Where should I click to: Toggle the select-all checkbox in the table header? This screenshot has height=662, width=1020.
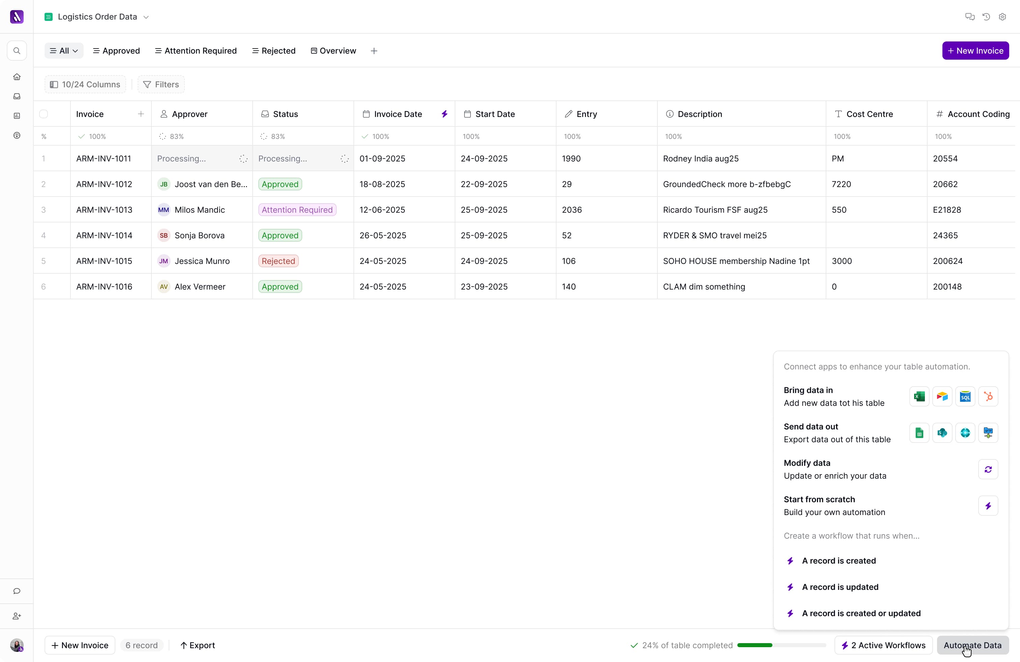(x=44, y=114)
